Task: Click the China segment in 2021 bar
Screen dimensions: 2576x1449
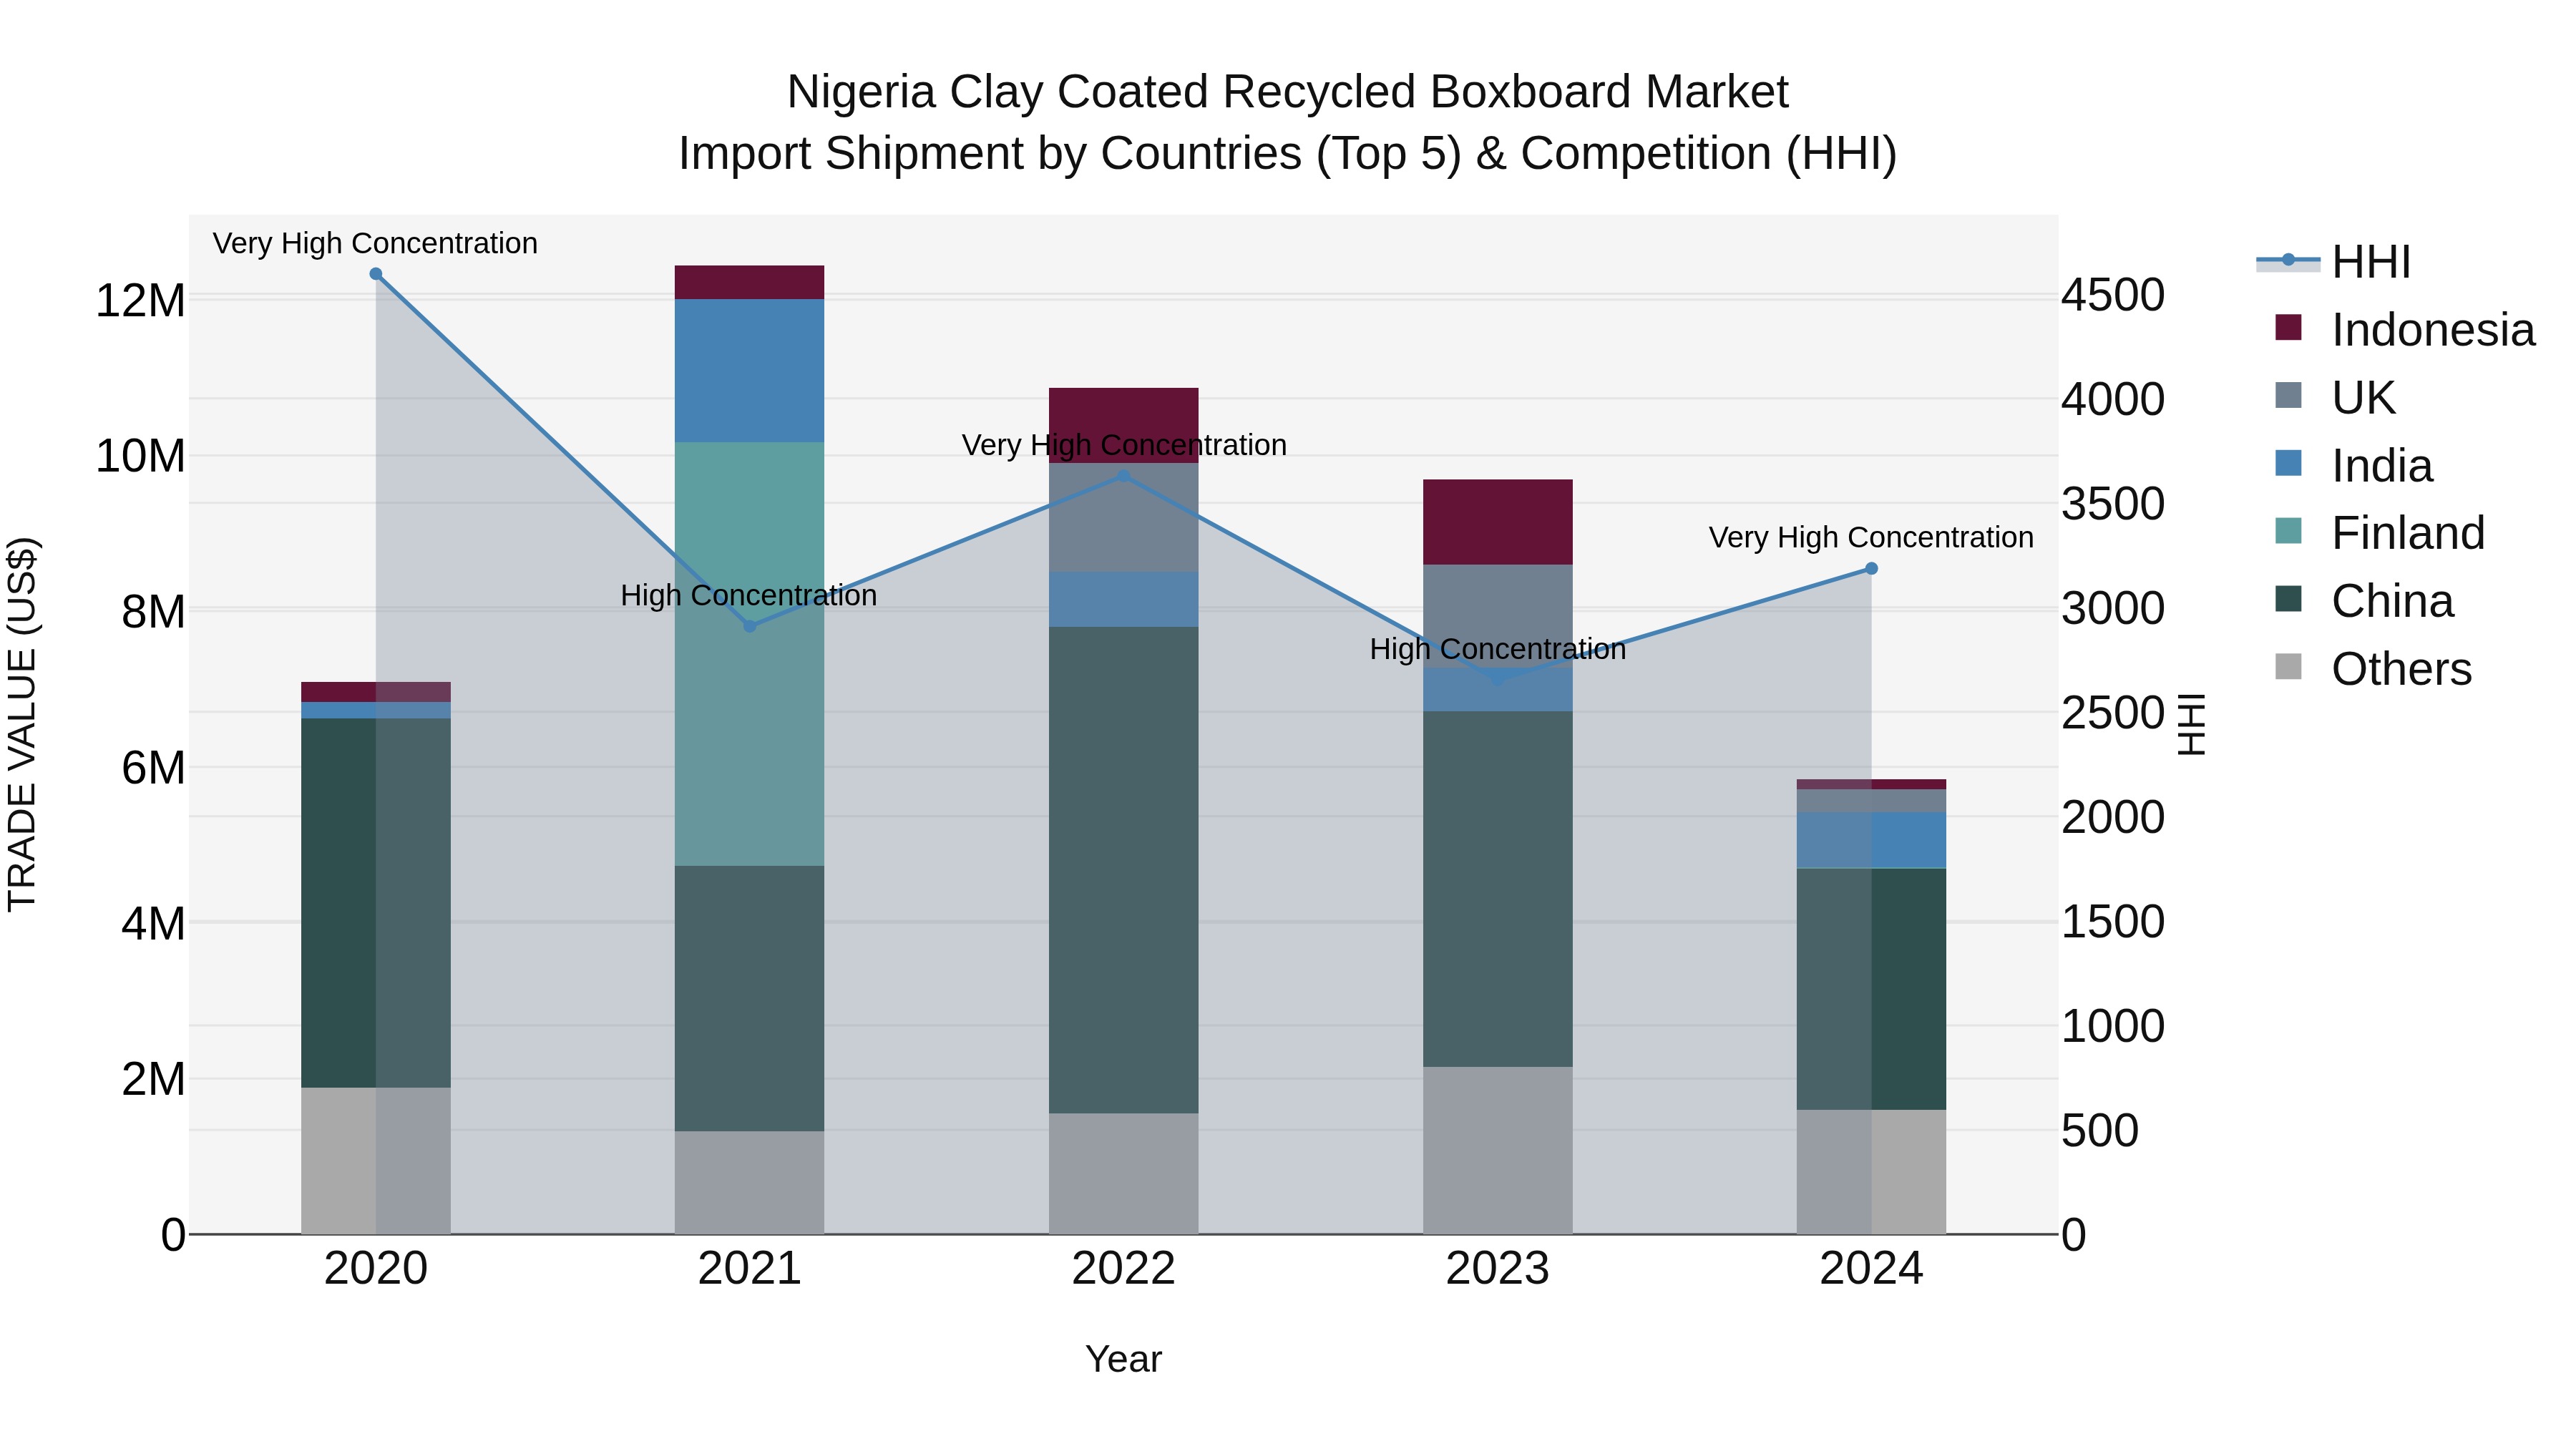Action: click(x=750, y=999)
